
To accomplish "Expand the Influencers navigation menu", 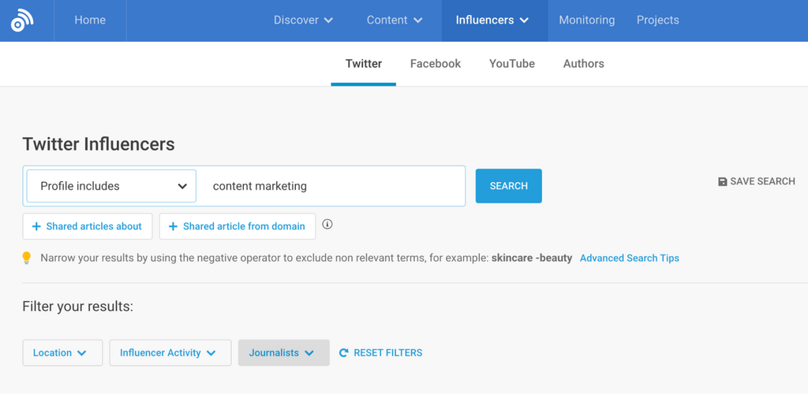I will [x=492, y=20].
